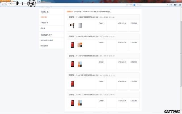The height and width of the screenshot is (114, 182).
Task: Click the 我的訂單 sidebar heading
Action: point(45,12)
